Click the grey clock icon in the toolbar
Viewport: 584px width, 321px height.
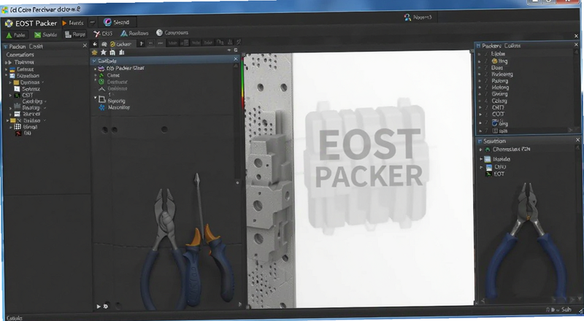tap(159, 33)
